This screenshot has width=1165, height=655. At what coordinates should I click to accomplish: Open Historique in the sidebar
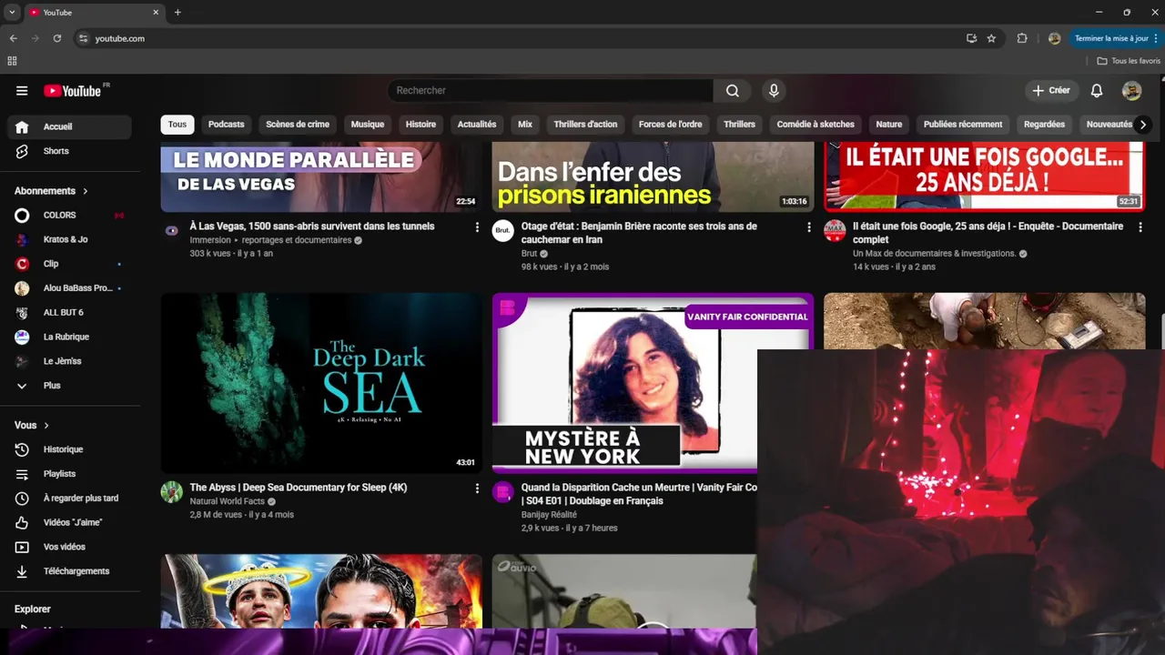[x=69, y=449]
